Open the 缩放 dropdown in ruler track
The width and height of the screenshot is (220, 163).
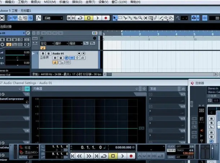click(76, 43)
